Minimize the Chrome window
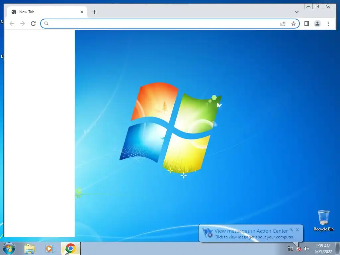 pyautogui.click(x=308, y=7)
